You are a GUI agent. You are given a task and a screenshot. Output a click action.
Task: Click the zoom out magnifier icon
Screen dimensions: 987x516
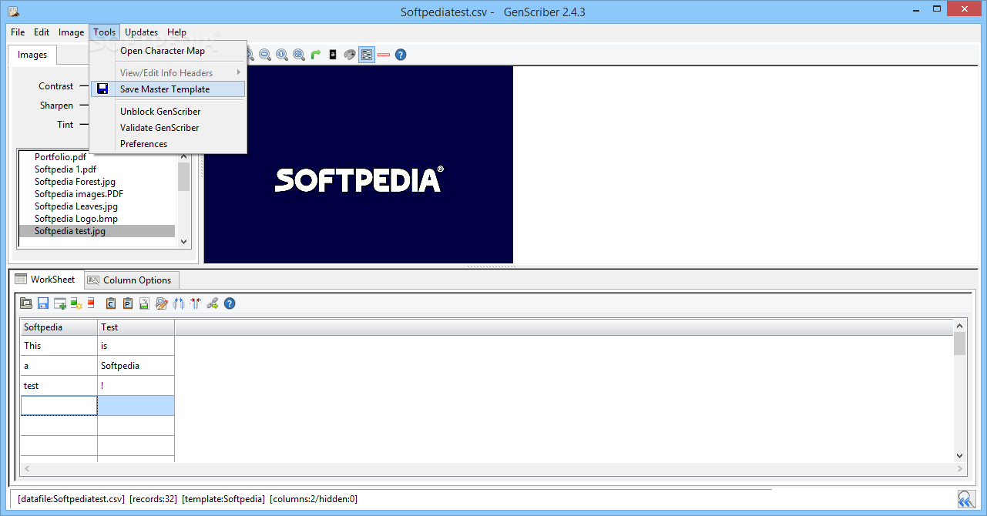pos(265,55)
